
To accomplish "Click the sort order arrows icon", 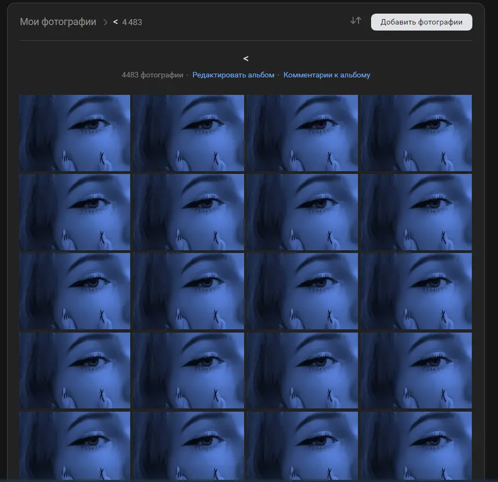I will pyautogui.click(x=356, y=21).
